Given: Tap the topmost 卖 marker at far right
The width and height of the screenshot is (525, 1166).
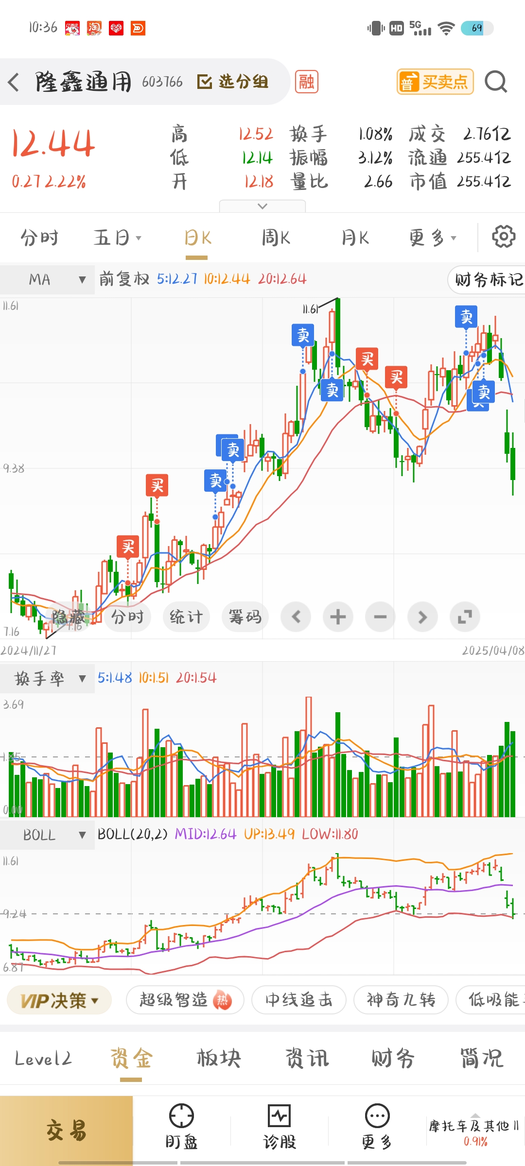Looking at the screenshot, I should pyautogui.click(x=466, y=317).
